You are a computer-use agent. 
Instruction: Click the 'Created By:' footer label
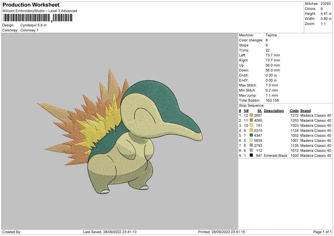[x=12, y=232]
